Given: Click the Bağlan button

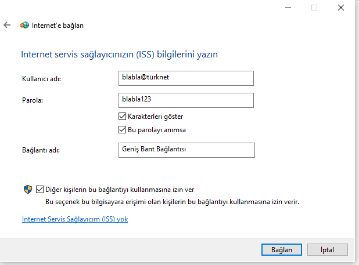Looking at the screenshot, I should point(282,250).
